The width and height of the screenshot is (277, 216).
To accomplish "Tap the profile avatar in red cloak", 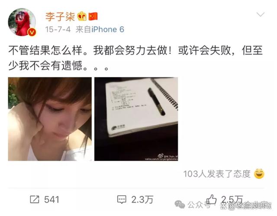I will tap(22, 22).
